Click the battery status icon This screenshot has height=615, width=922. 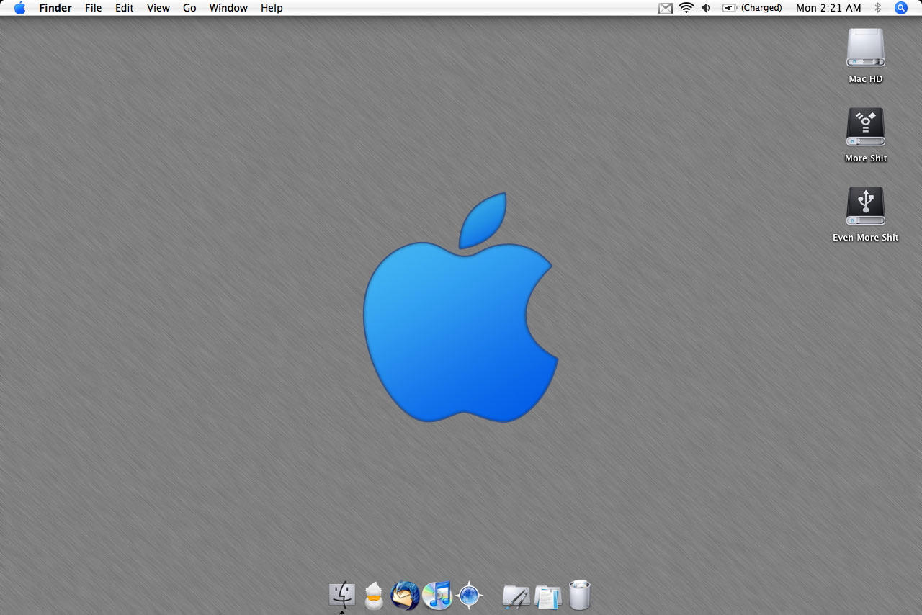[x=730, y=8]
